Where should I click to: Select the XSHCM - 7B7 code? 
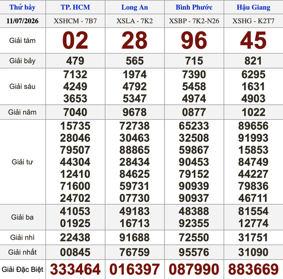point(75,21)
